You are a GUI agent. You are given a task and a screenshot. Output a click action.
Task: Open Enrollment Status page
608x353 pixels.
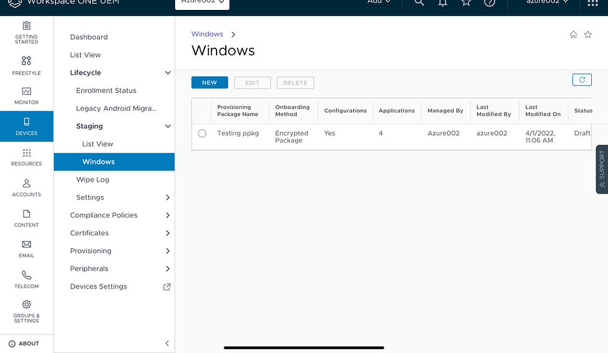coord(106,91)
